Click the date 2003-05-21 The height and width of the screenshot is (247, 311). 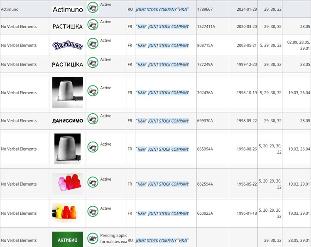tap(247, 45)
